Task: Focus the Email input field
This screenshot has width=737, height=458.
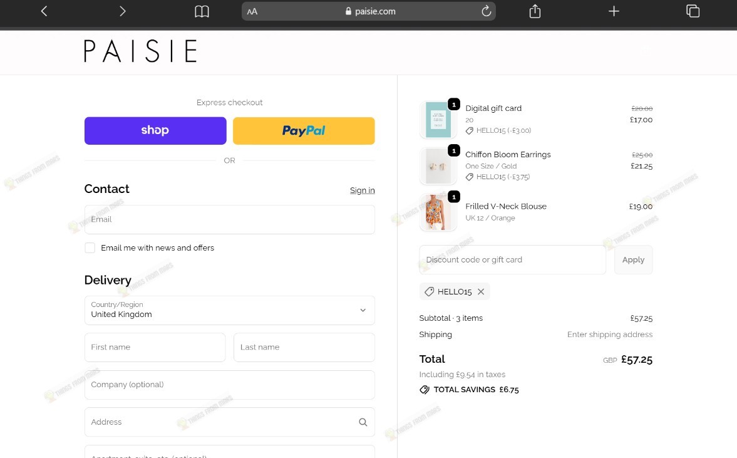Action: [x=229, y=219]
